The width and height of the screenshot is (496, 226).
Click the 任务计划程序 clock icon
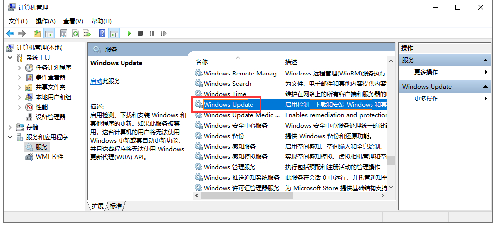29,68
